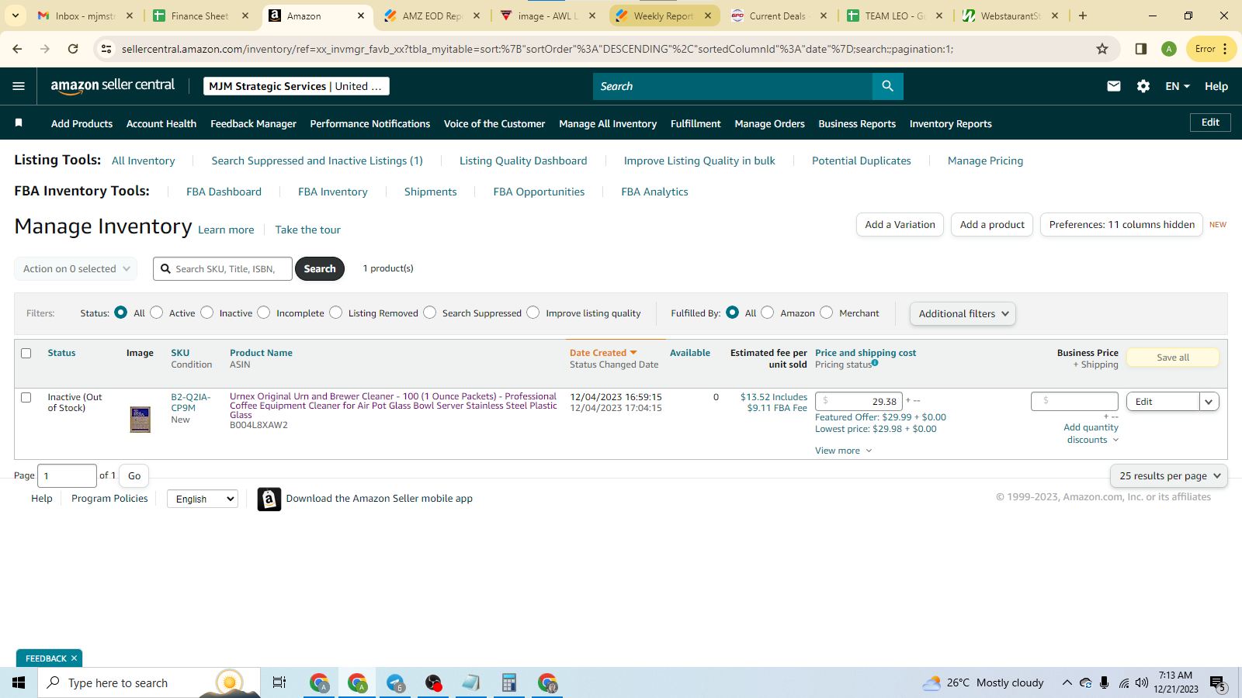Open Manage Orders in nav bar
1242x698 pixels.
click(x=769, y=123)
